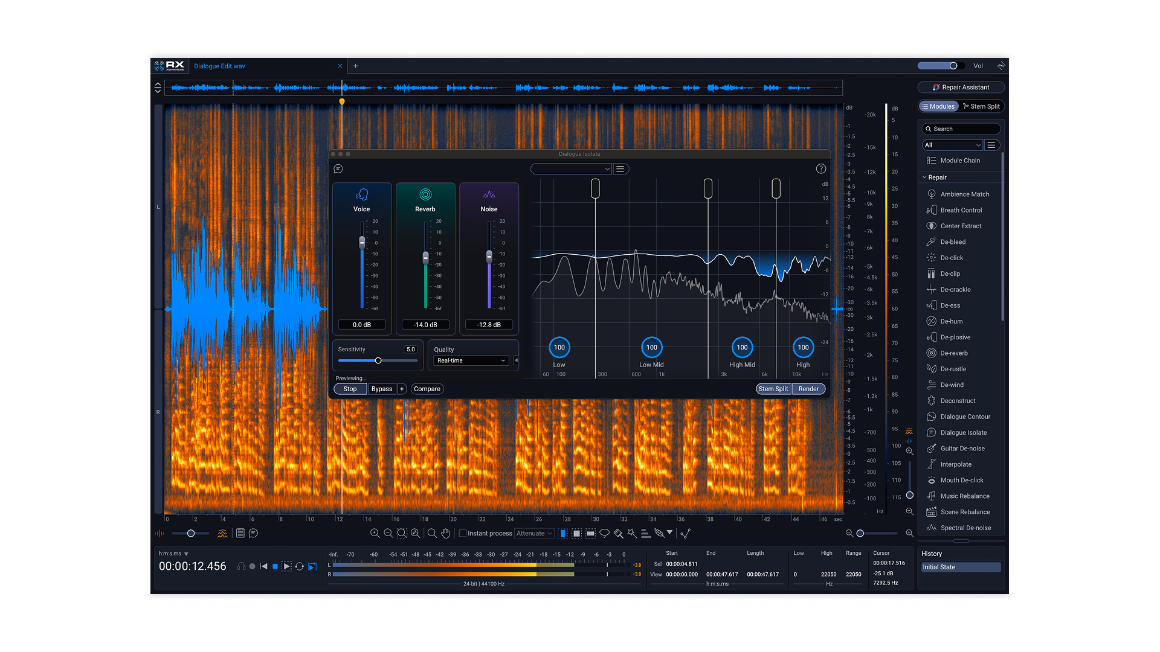Adjust the Sensitivity slider
This screenshot has width=1160, height=652.
pos(378,361)
